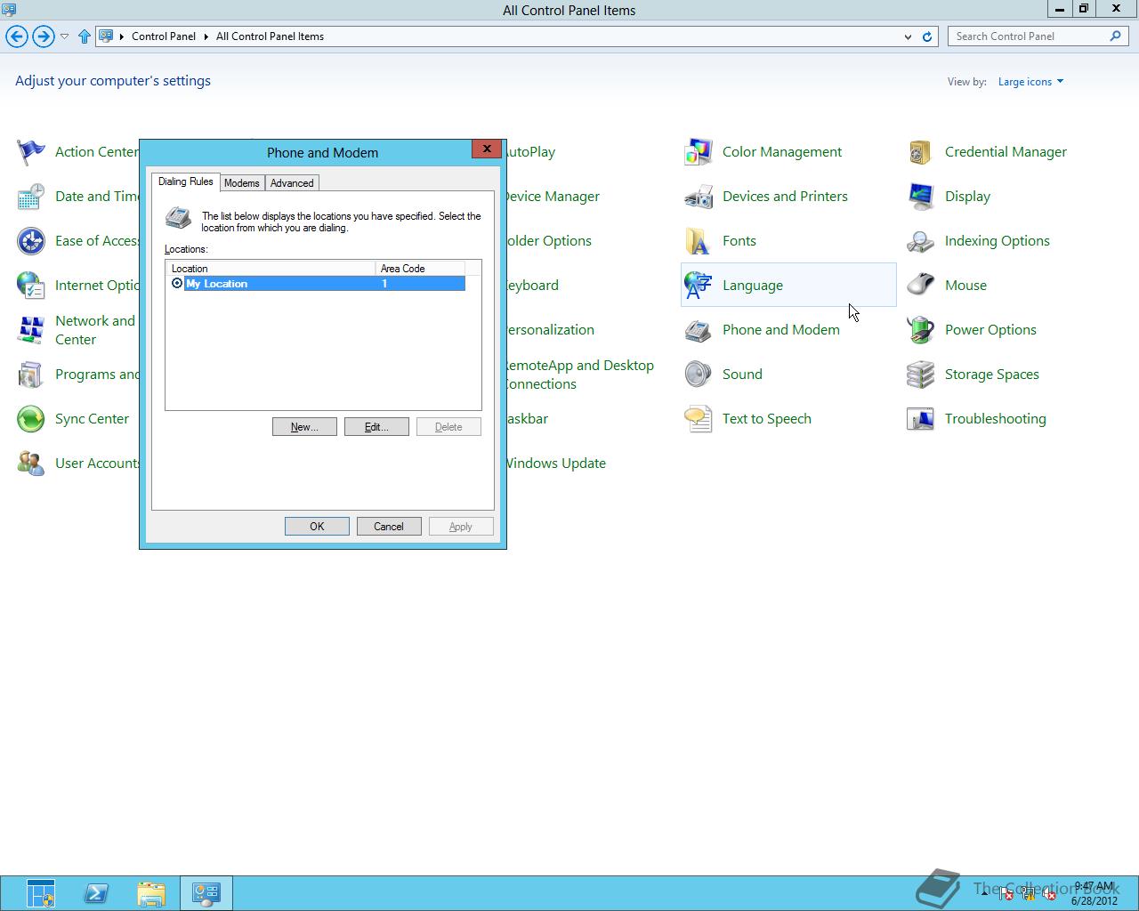The image size is (1139, 911).
Task: Go up one level with Up arrow
Action: click(x=85, y=36)
